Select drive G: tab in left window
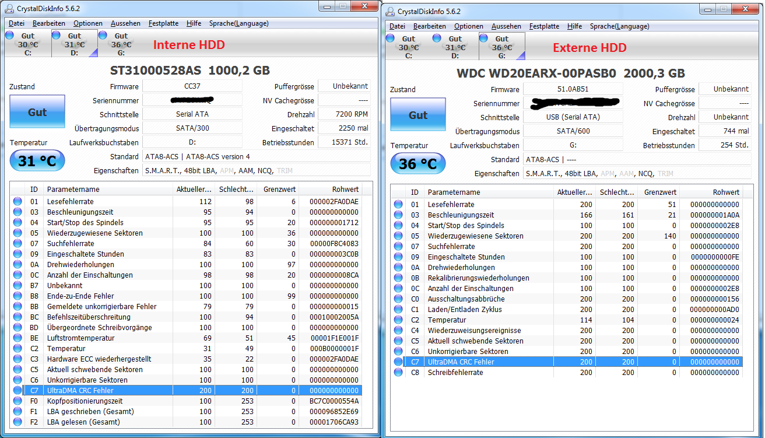Image resolution: width=765 pixels, height=438 pixels. coord(121,44)
